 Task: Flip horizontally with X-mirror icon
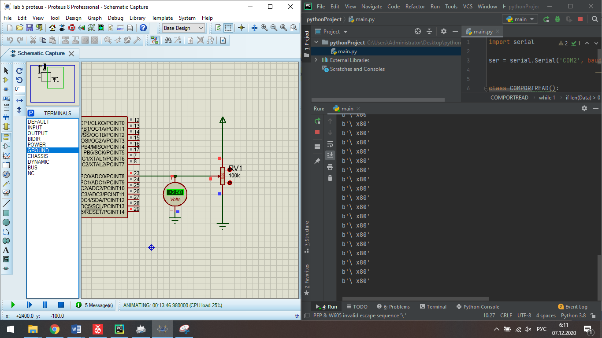(19, 101)
